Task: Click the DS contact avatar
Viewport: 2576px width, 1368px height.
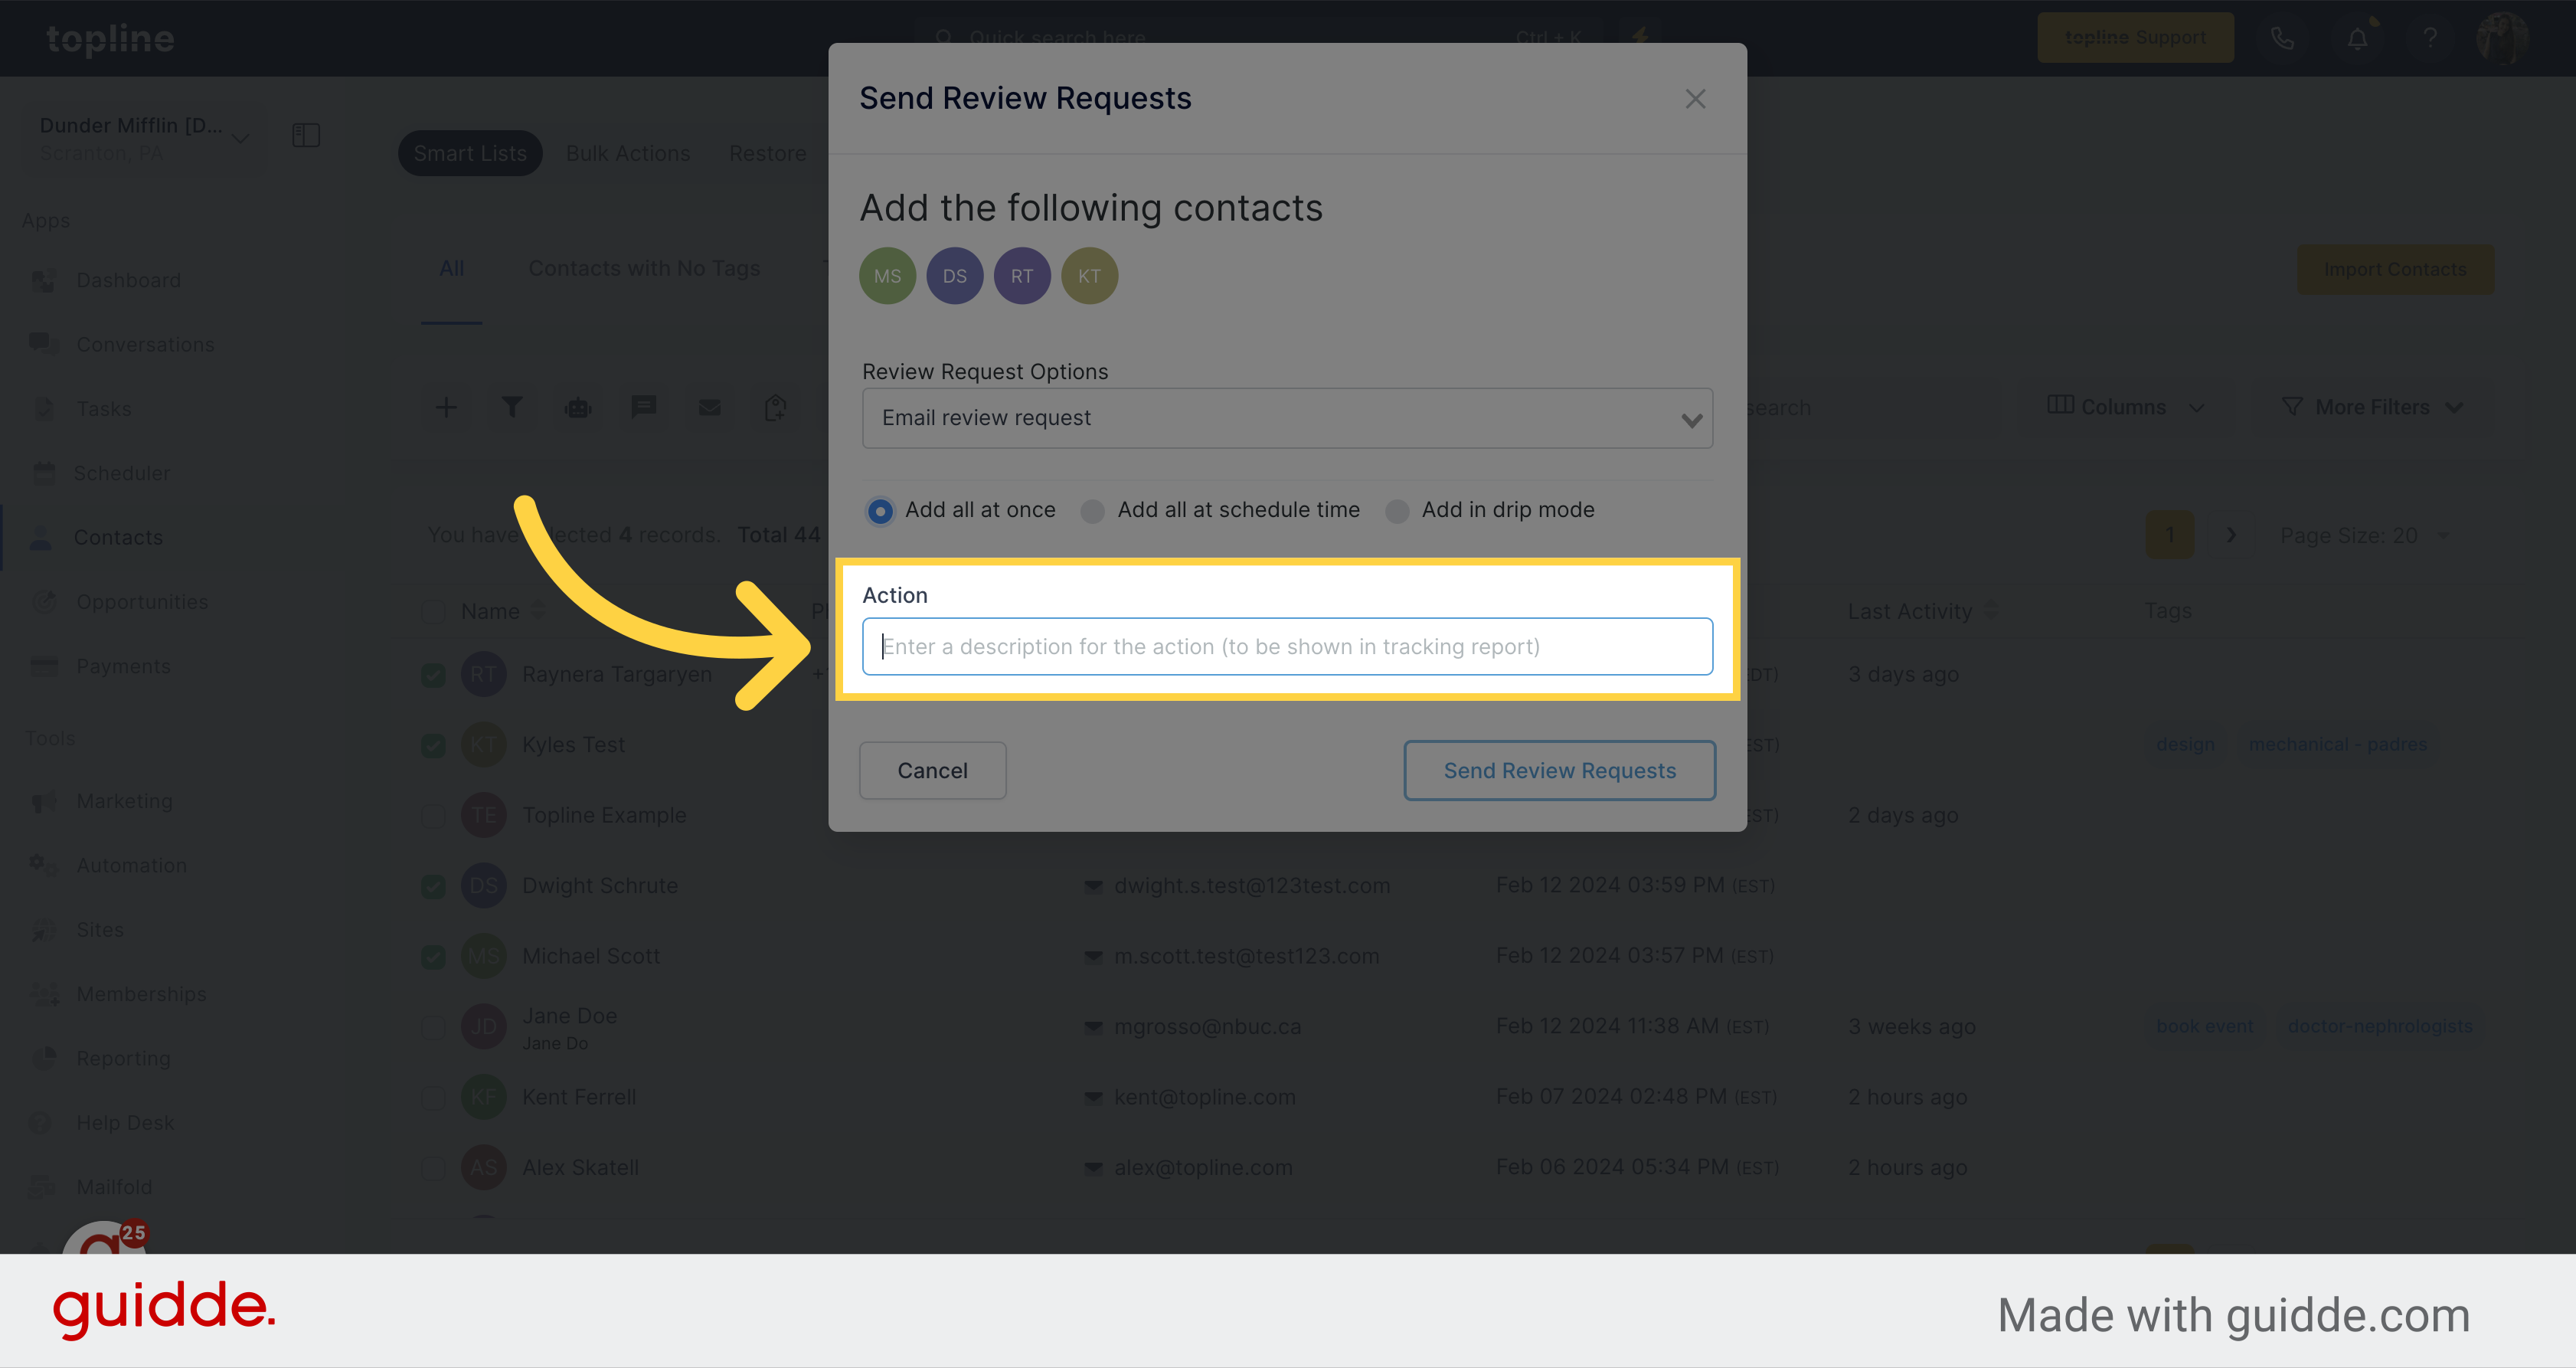Action: (x=954, y=276)
